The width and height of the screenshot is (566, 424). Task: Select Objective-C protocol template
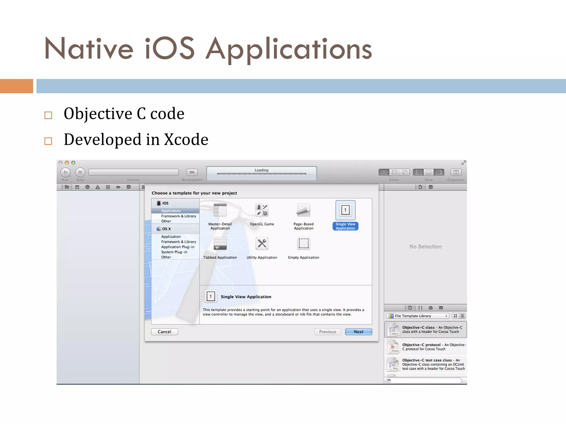tap(426, 347)
